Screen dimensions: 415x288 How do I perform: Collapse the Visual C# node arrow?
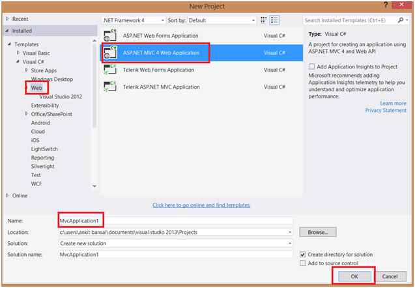click(18, 61)
